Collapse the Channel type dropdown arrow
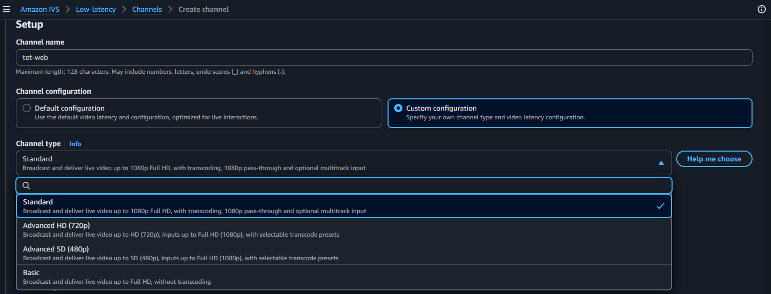This screenshot has height=294, width=771. (x=661, y=163)
